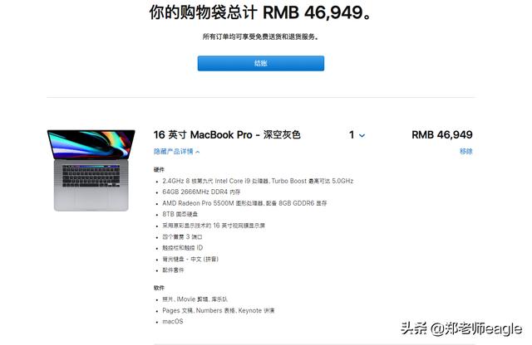Select the 16 英寸 Retina display line
This screenshot has height=345, width=532.
point(214,226)
